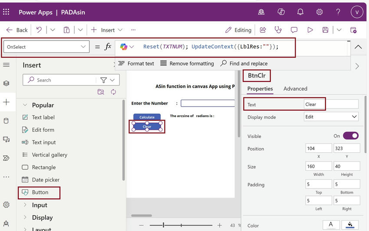Open the Media icon in sidebar
Screen dimensions: 369x231
click(x=7, y=140)
